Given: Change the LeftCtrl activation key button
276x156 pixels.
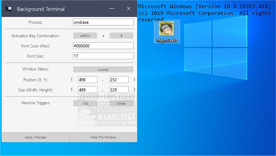Looking at the screenshot, I should coord(85,36).
